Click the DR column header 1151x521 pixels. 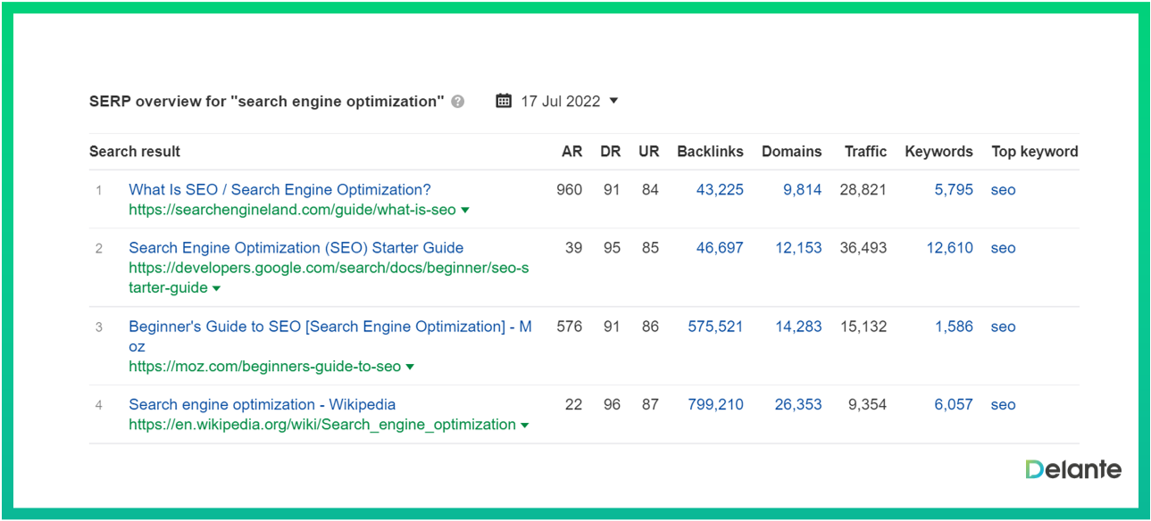pyautogui.click(x=610, y=152)
